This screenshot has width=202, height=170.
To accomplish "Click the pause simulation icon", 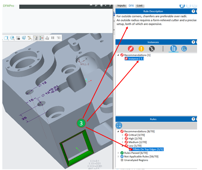I will pyautogui.click(x=53, y=38).
